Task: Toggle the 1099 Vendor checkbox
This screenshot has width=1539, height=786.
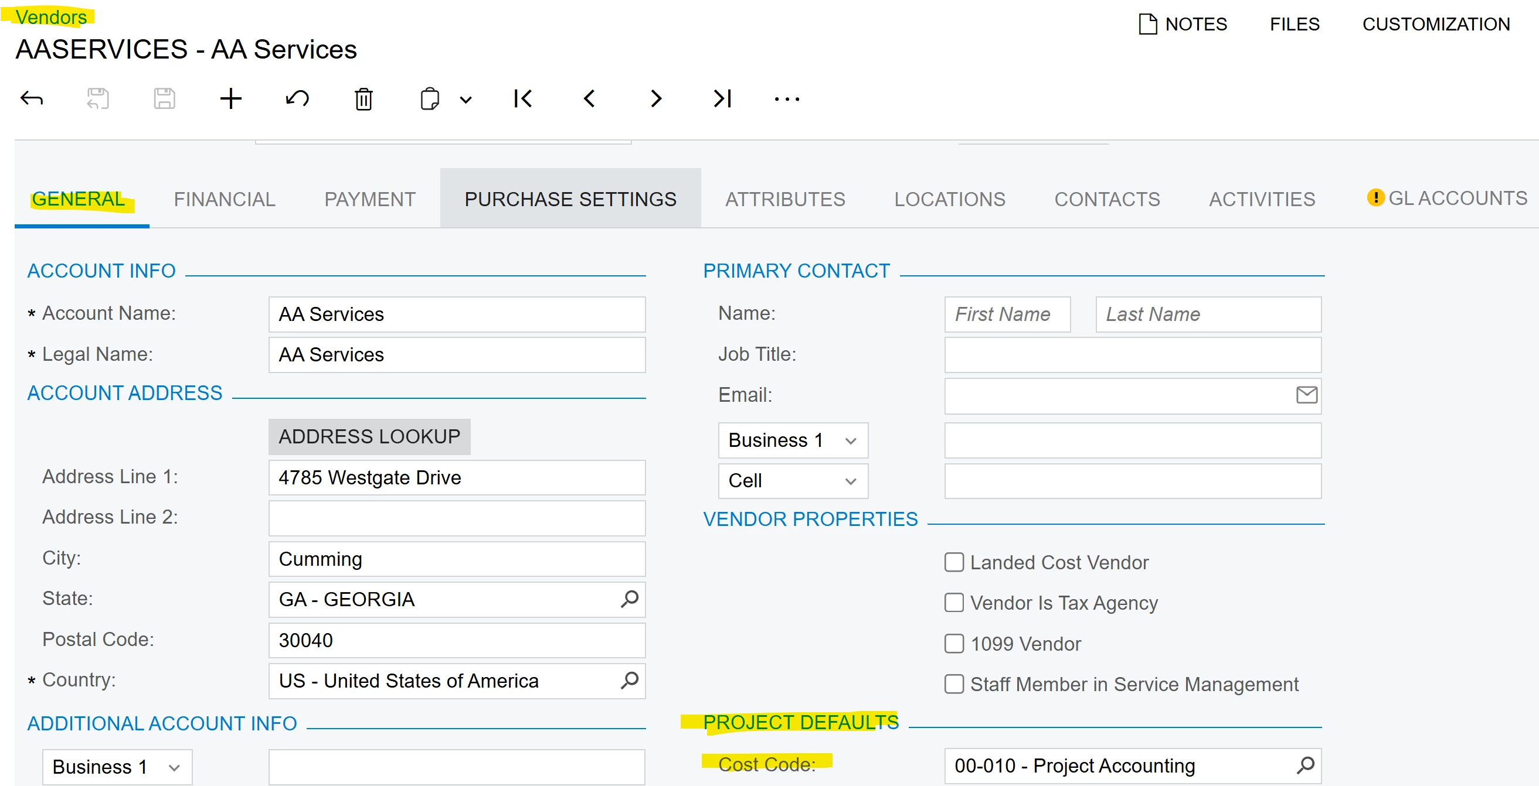Action: point(954,643)
